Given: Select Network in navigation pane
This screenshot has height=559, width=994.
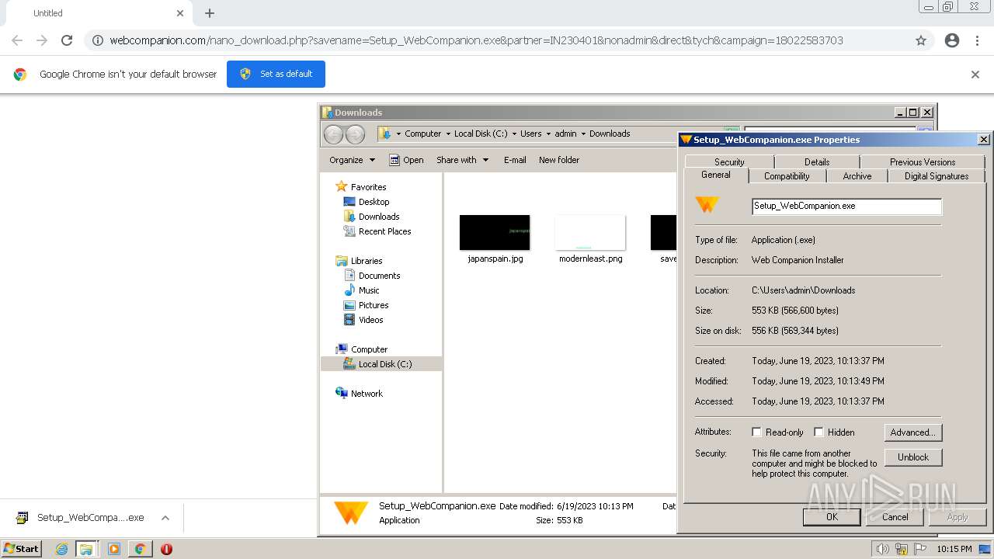Looking at the screenshot, I should tap(367, 394).
